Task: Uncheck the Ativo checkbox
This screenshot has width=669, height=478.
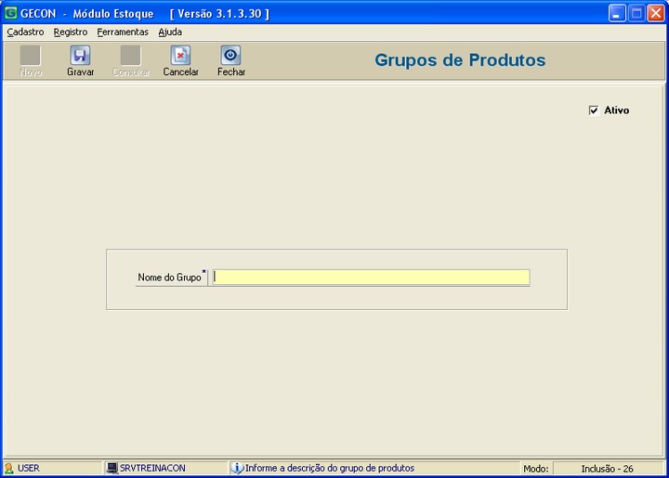Action: [594, 110]
